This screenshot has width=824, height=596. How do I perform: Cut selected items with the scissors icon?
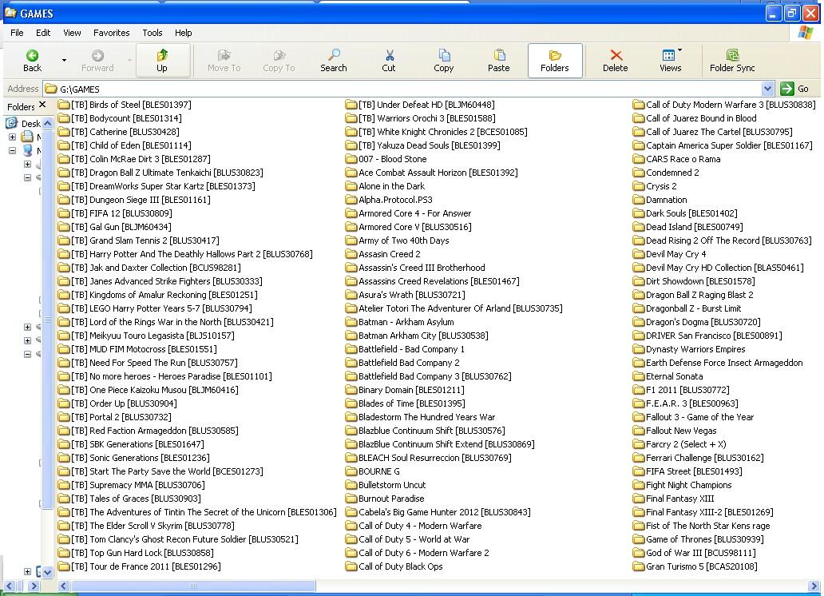pos(389,61)
